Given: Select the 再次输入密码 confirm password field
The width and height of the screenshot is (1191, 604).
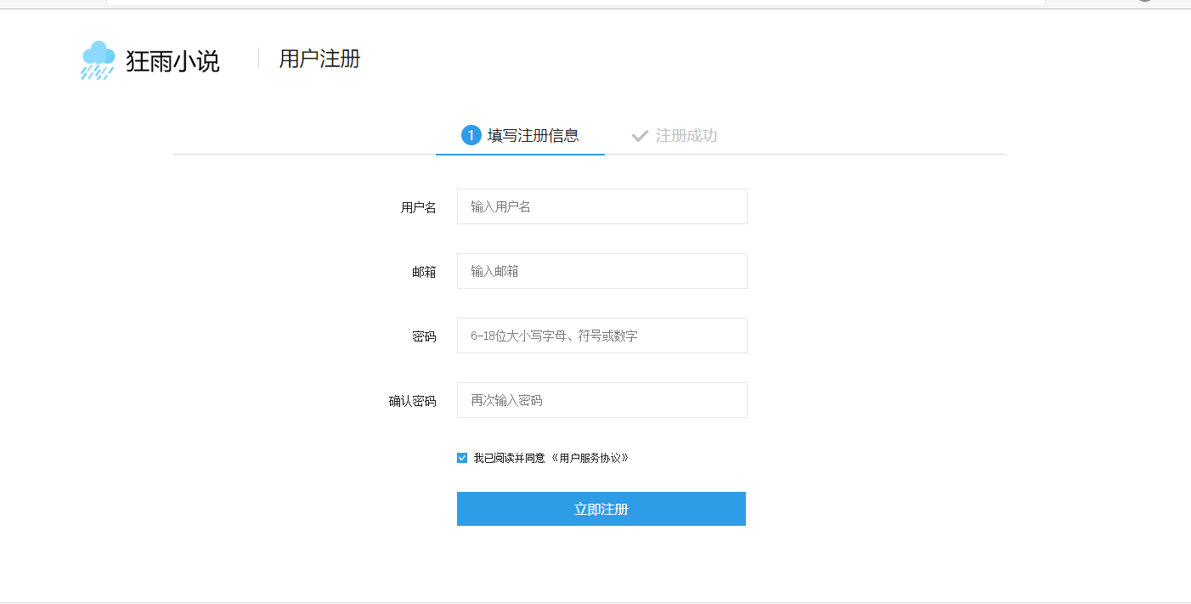Looking at the screenshot, I should 601,399.
